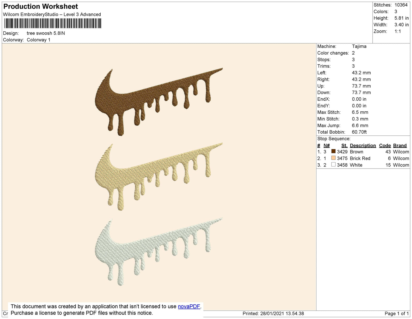Click the "Page 1 of 1" footer

(x=397, y=314)
